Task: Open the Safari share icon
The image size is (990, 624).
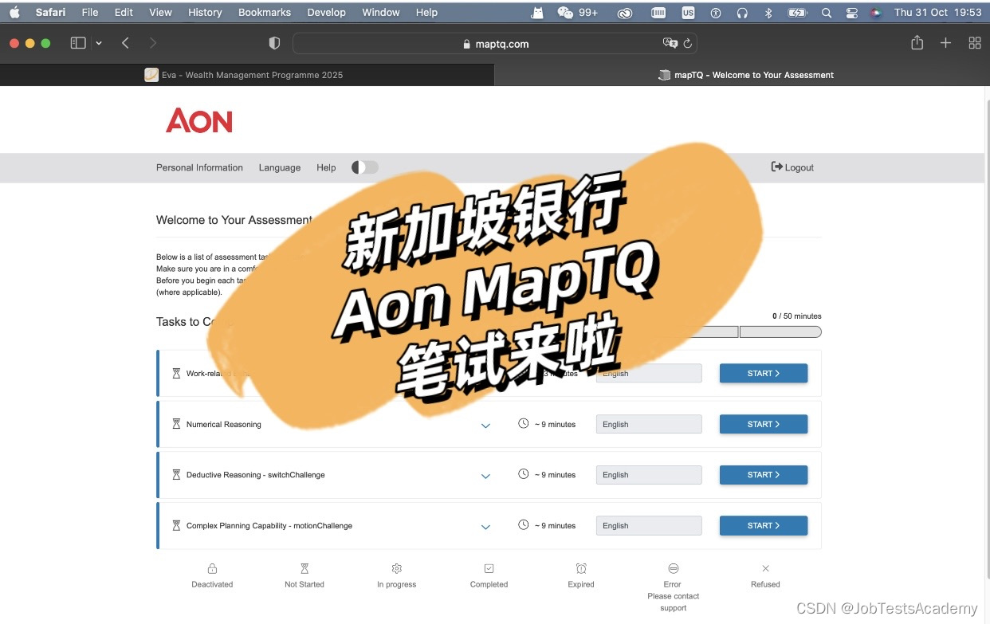Action: (917, 43)
